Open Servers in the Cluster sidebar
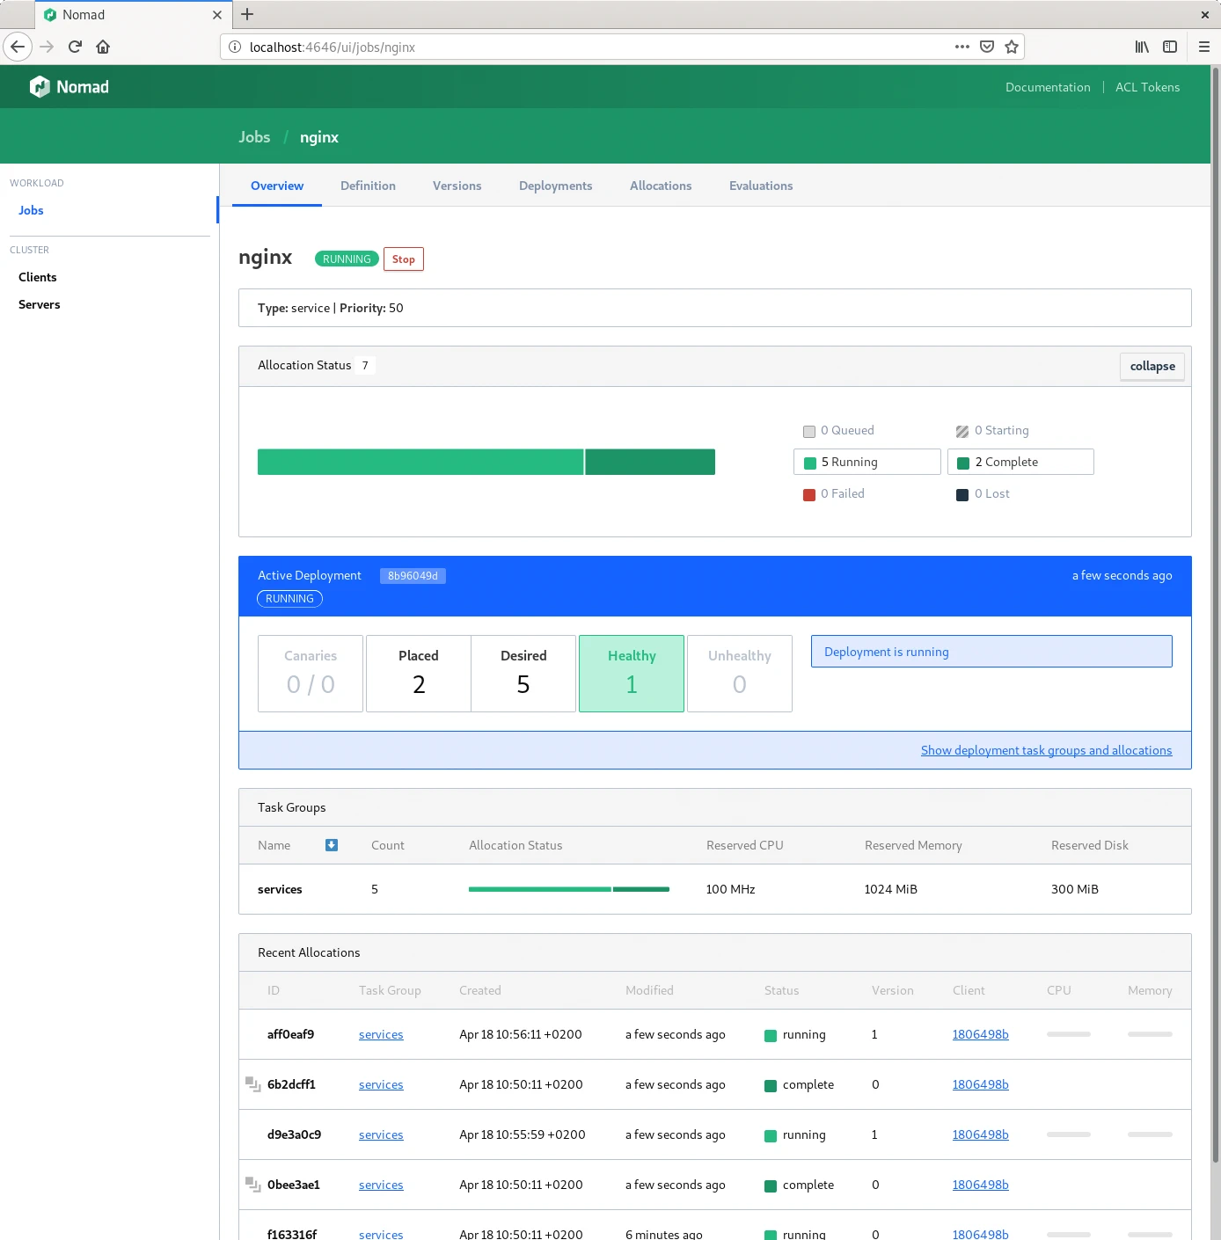 40,304
